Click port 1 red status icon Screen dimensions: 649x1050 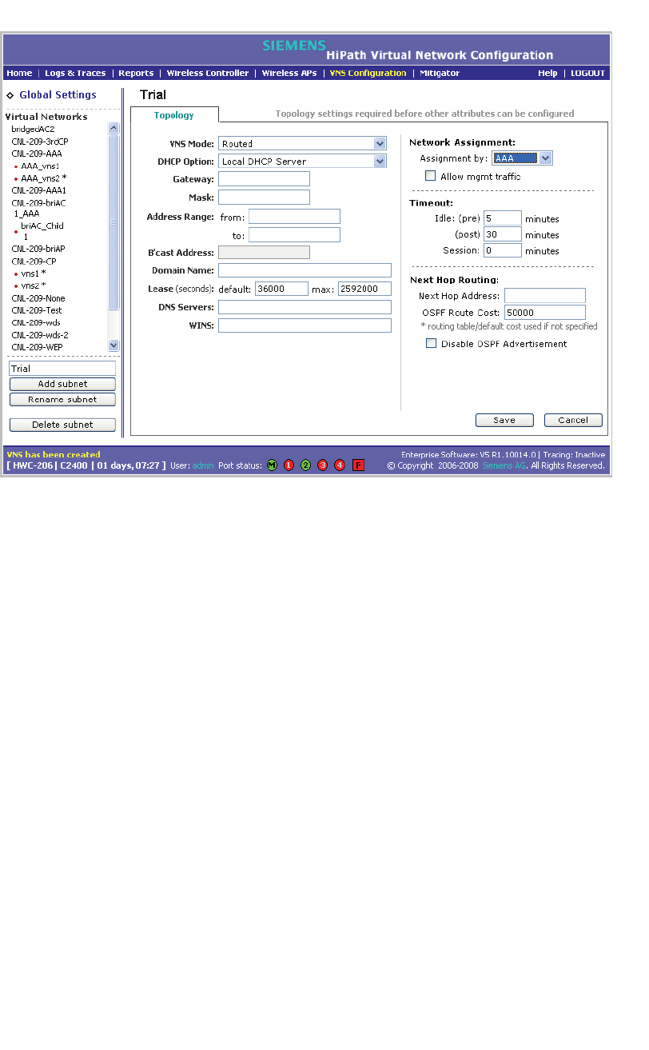[x=289, y=465]
